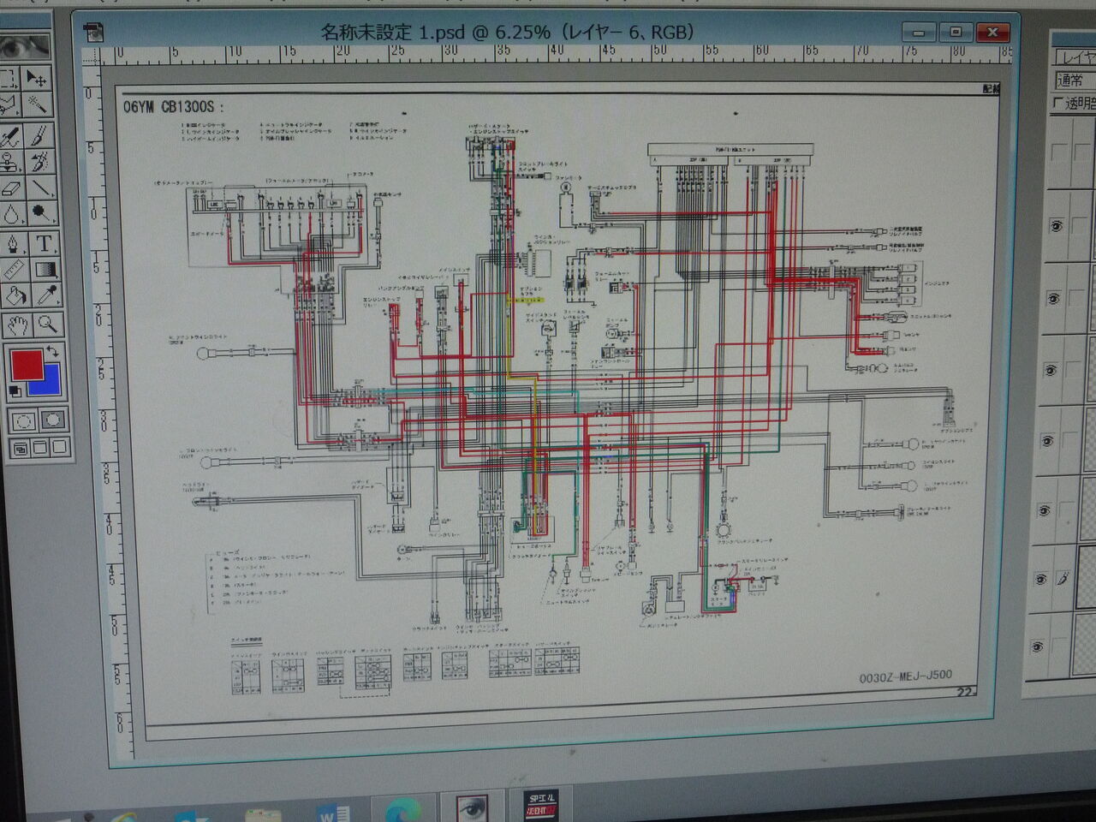Swap foreground and background colors

point(52,352)
